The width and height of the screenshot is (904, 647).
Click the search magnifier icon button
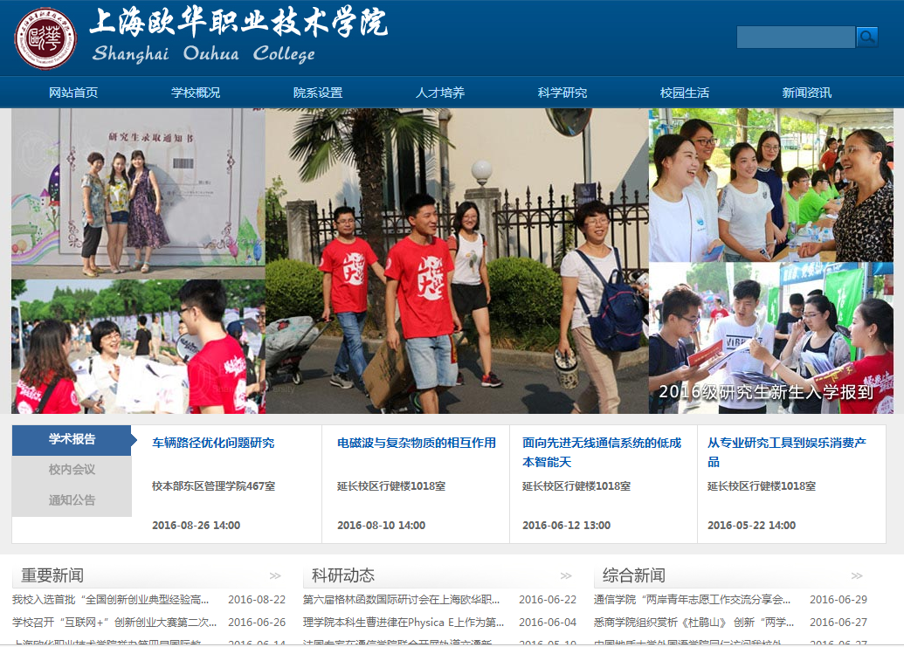866,37
